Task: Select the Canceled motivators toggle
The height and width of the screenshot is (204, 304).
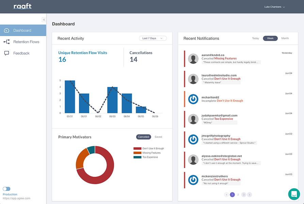Action: point(143,137)
